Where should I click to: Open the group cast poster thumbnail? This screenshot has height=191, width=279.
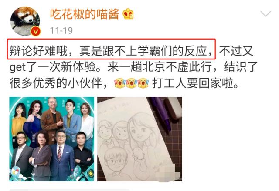tap(52, 139)
